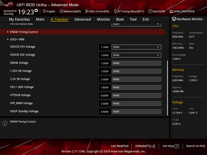Click the settings list vertical scrollbar
The width and height of the screenshot is (207, 155).
pyautogui.click(x=168, y=88)
